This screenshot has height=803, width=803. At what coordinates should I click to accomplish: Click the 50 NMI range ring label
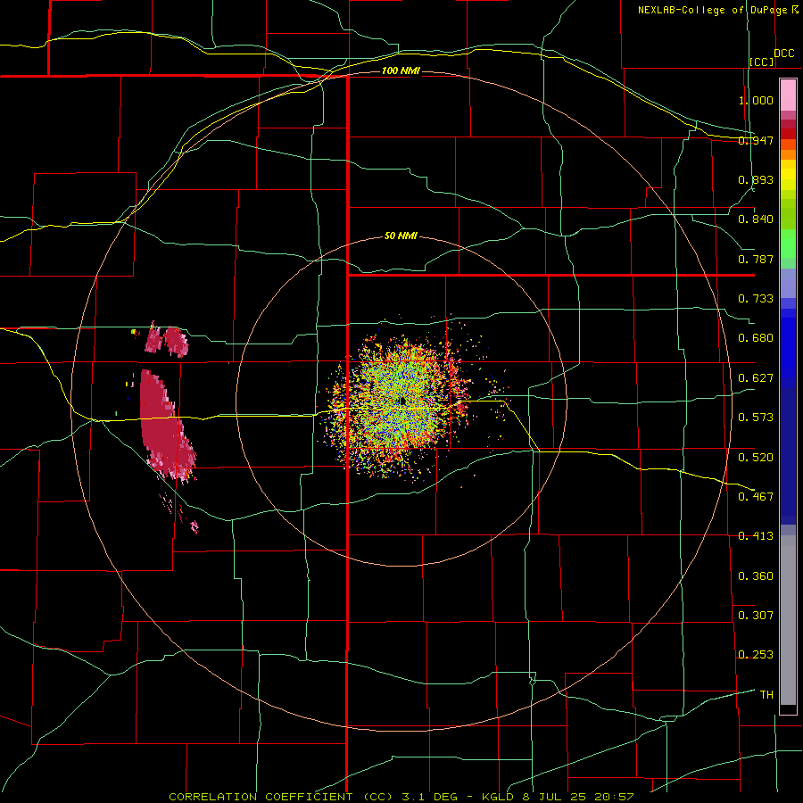(x=401, y=236)
